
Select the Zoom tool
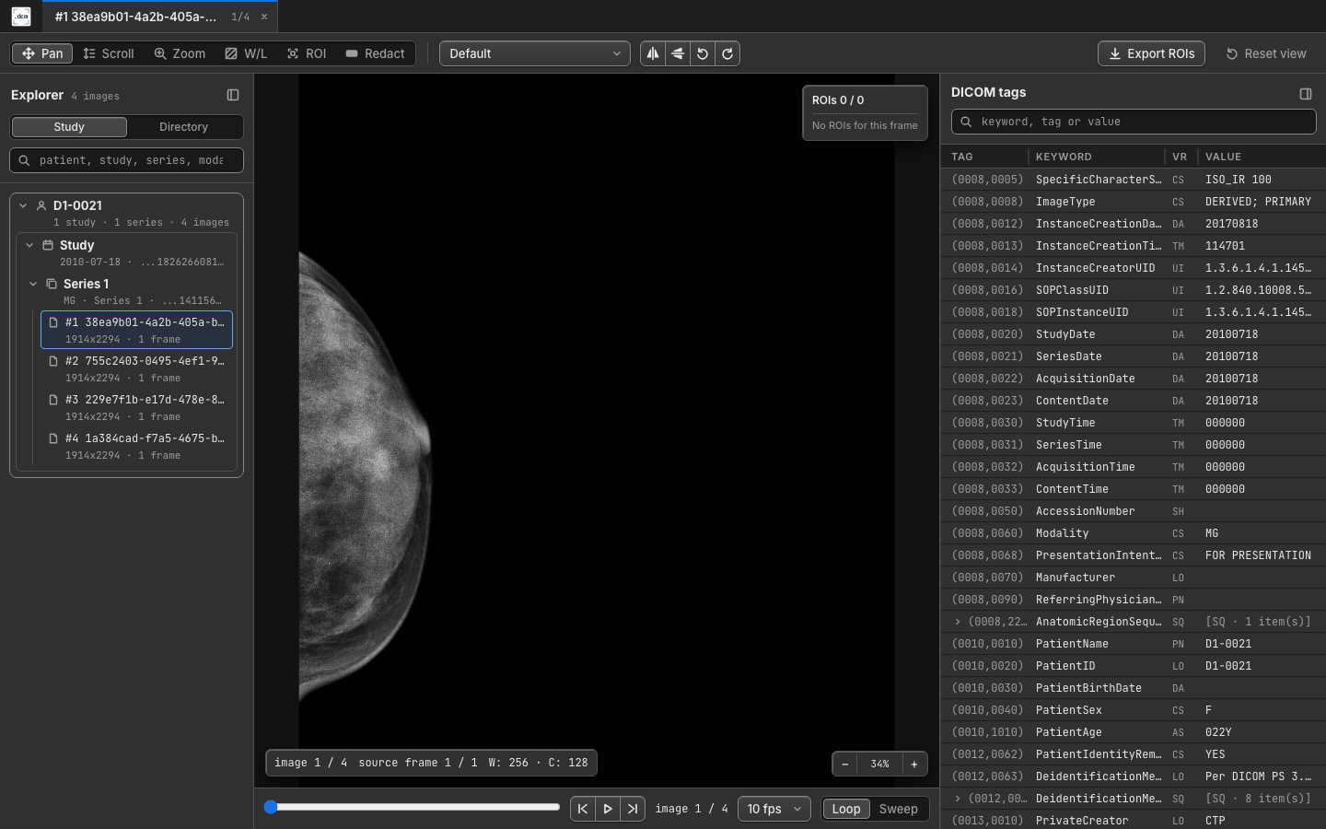coord(180,53)
